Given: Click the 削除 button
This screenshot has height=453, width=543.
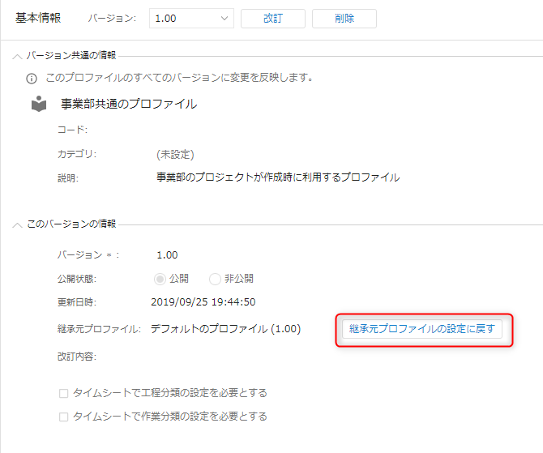Looking at the screenshot, I should [x=344, y=19].
